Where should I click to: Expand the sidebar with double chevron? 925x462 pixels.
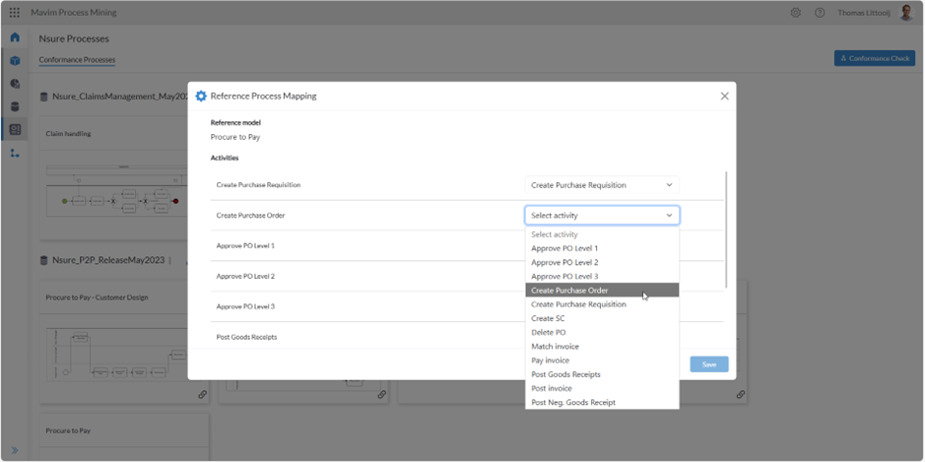(x=15, y=450)
